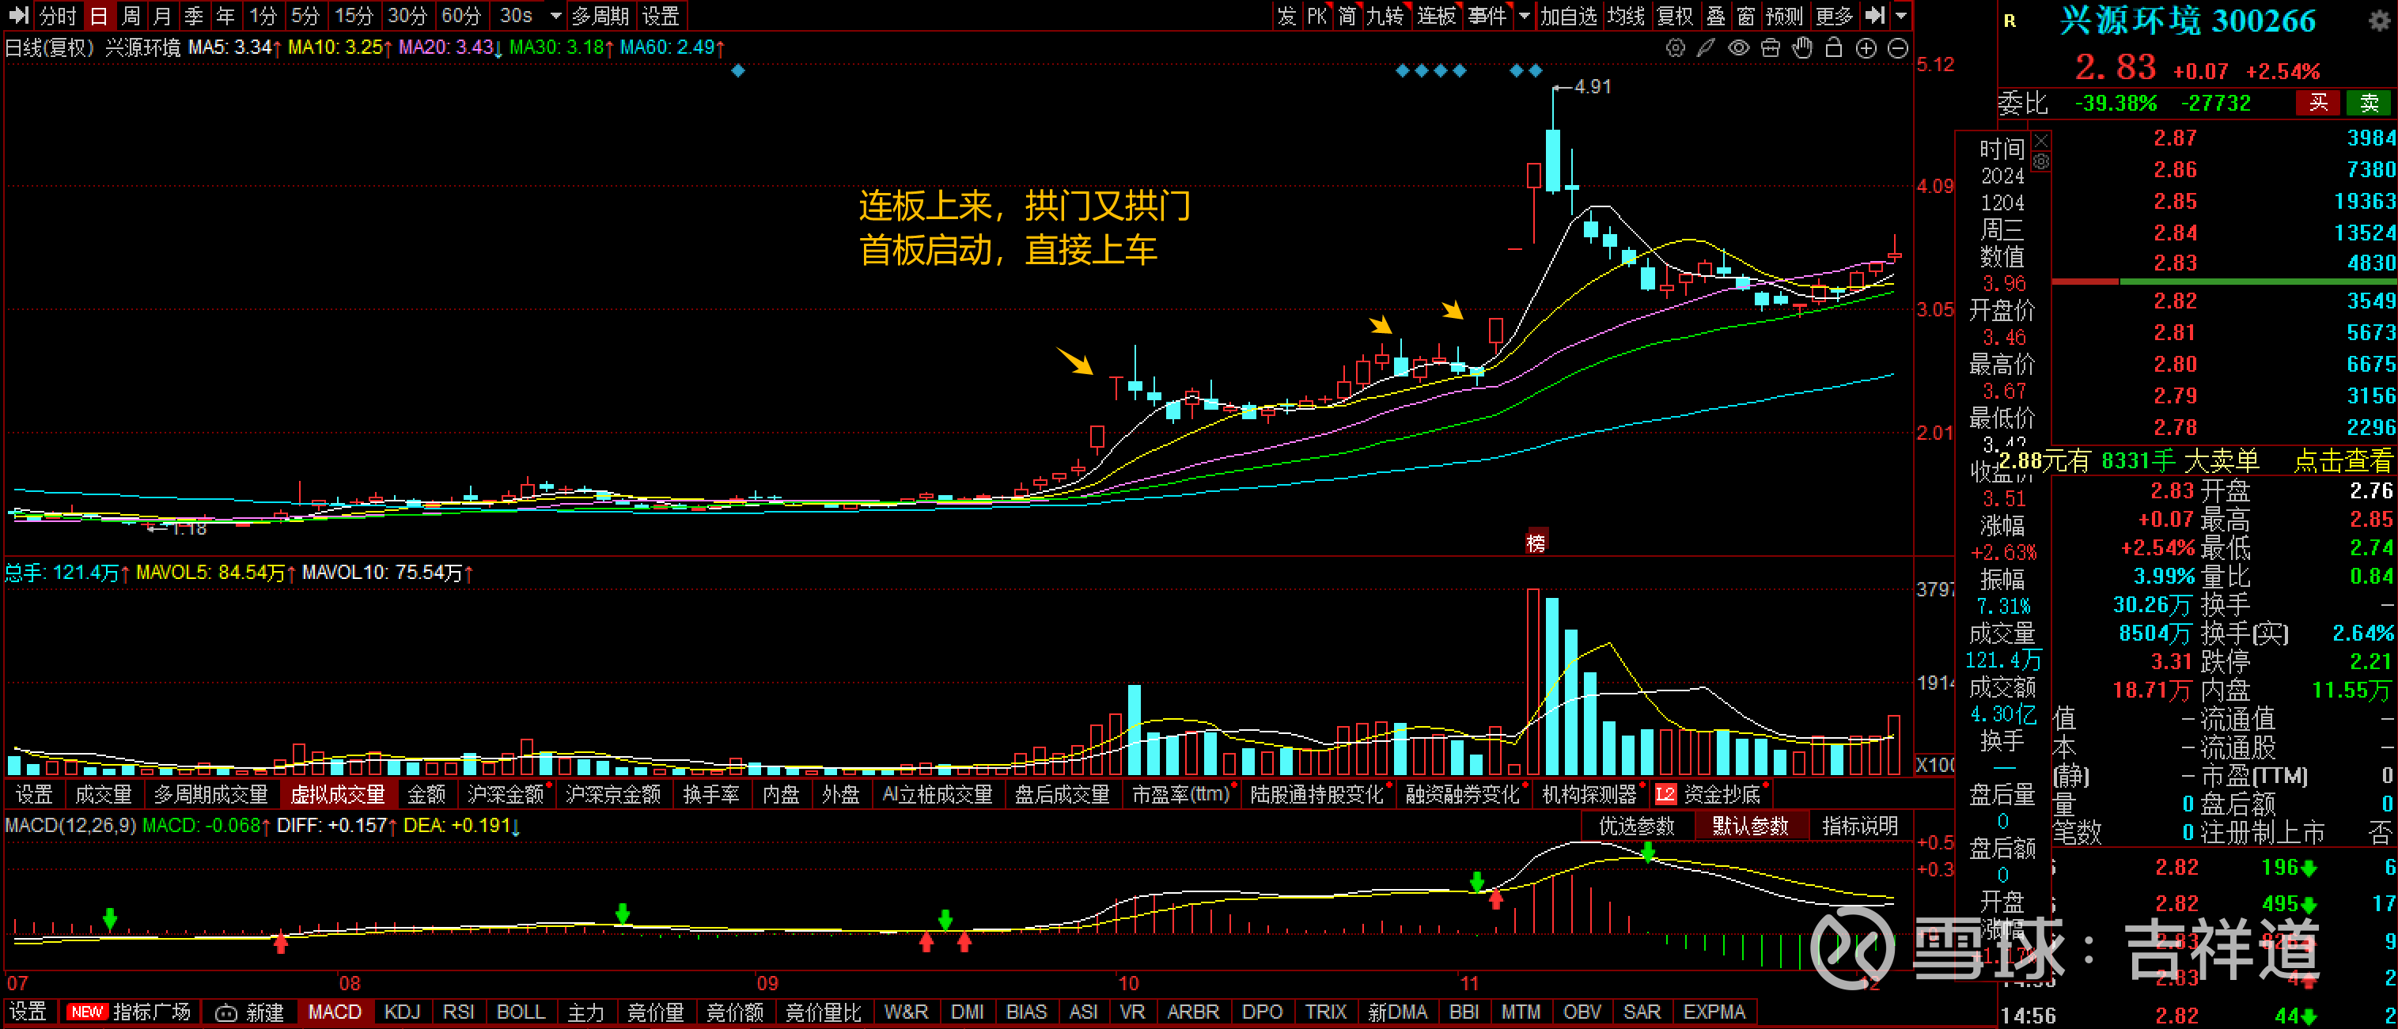Activate the hand pan tool
This screenshot has height=1029, width=2398.
[x=1802, y=48]
